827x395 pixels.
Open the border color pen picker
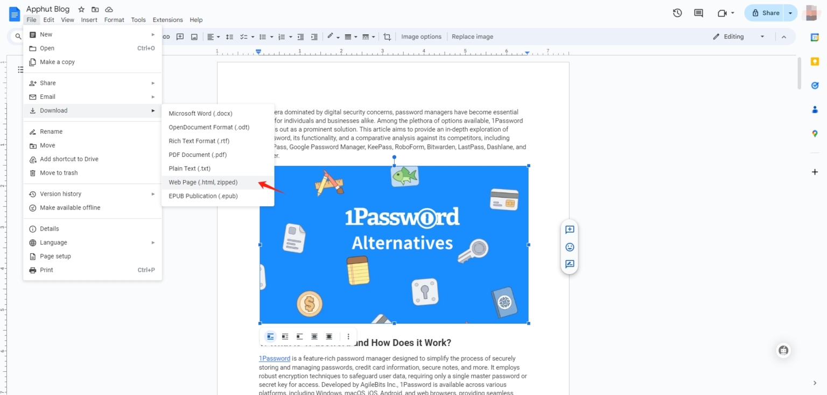click(331, 36)
